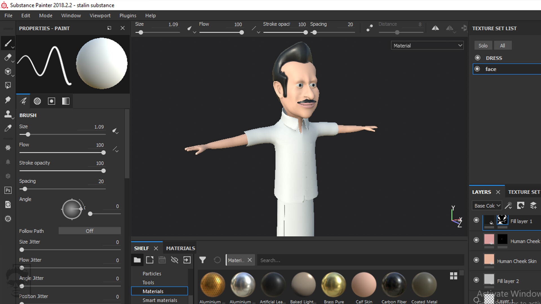This screenshot has width=541, height=304.
Task: Select Carbon Fiber material thumbnail
Action: coord(394,285)
